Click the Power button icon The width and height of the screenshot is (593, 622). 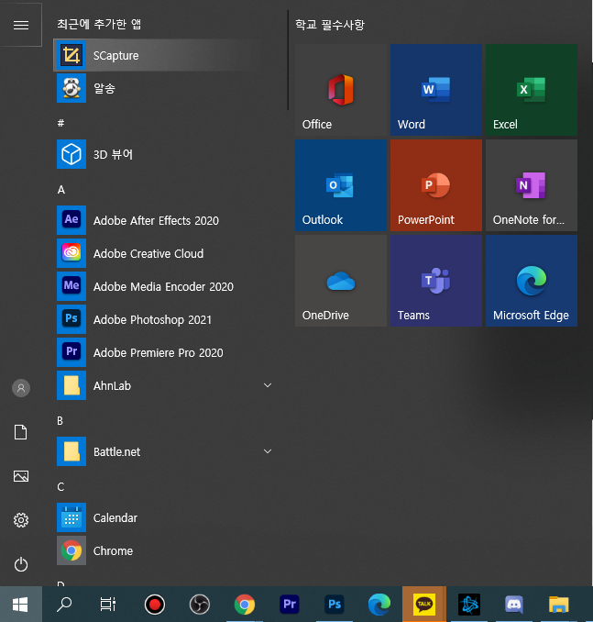coord(21,564)
